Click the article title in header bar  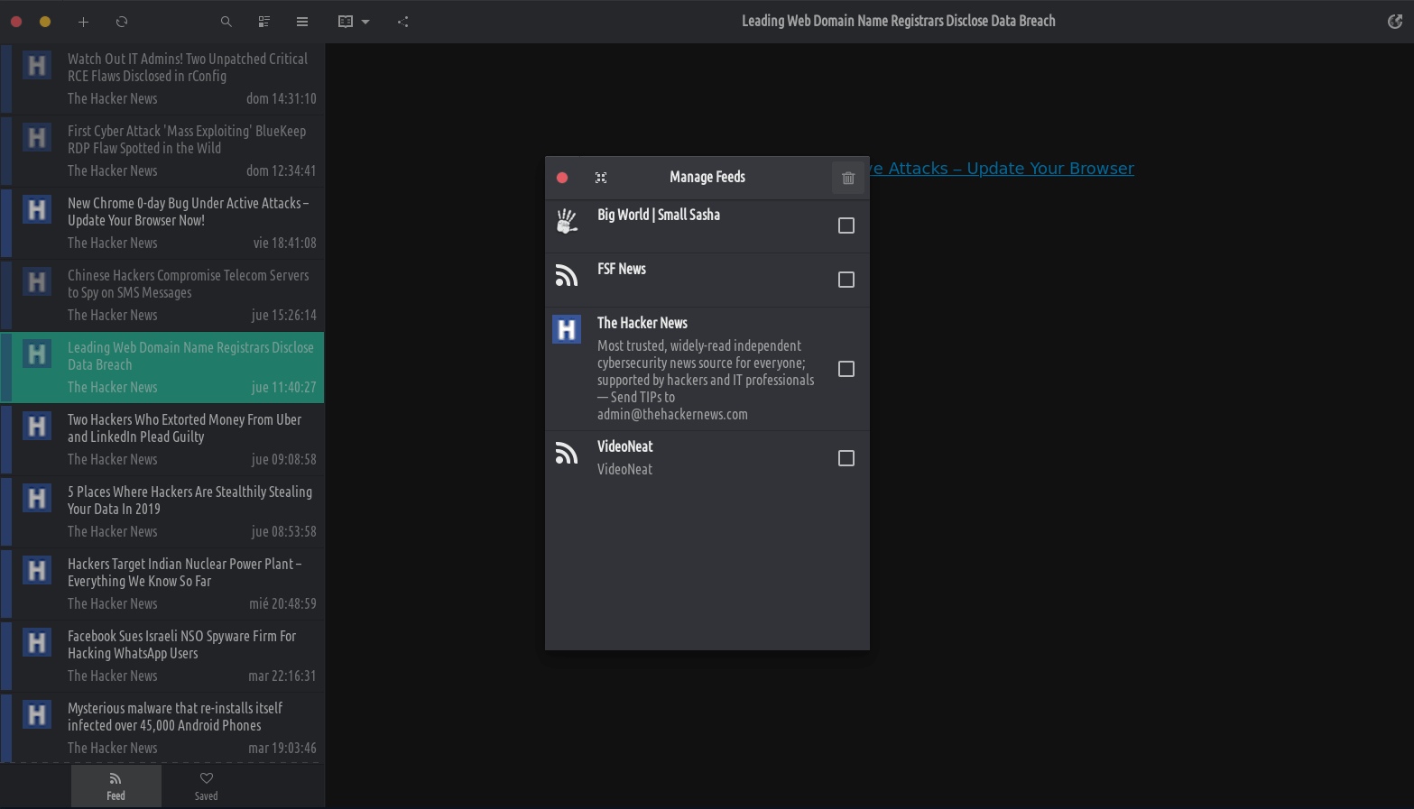click(x=899, y=21)
